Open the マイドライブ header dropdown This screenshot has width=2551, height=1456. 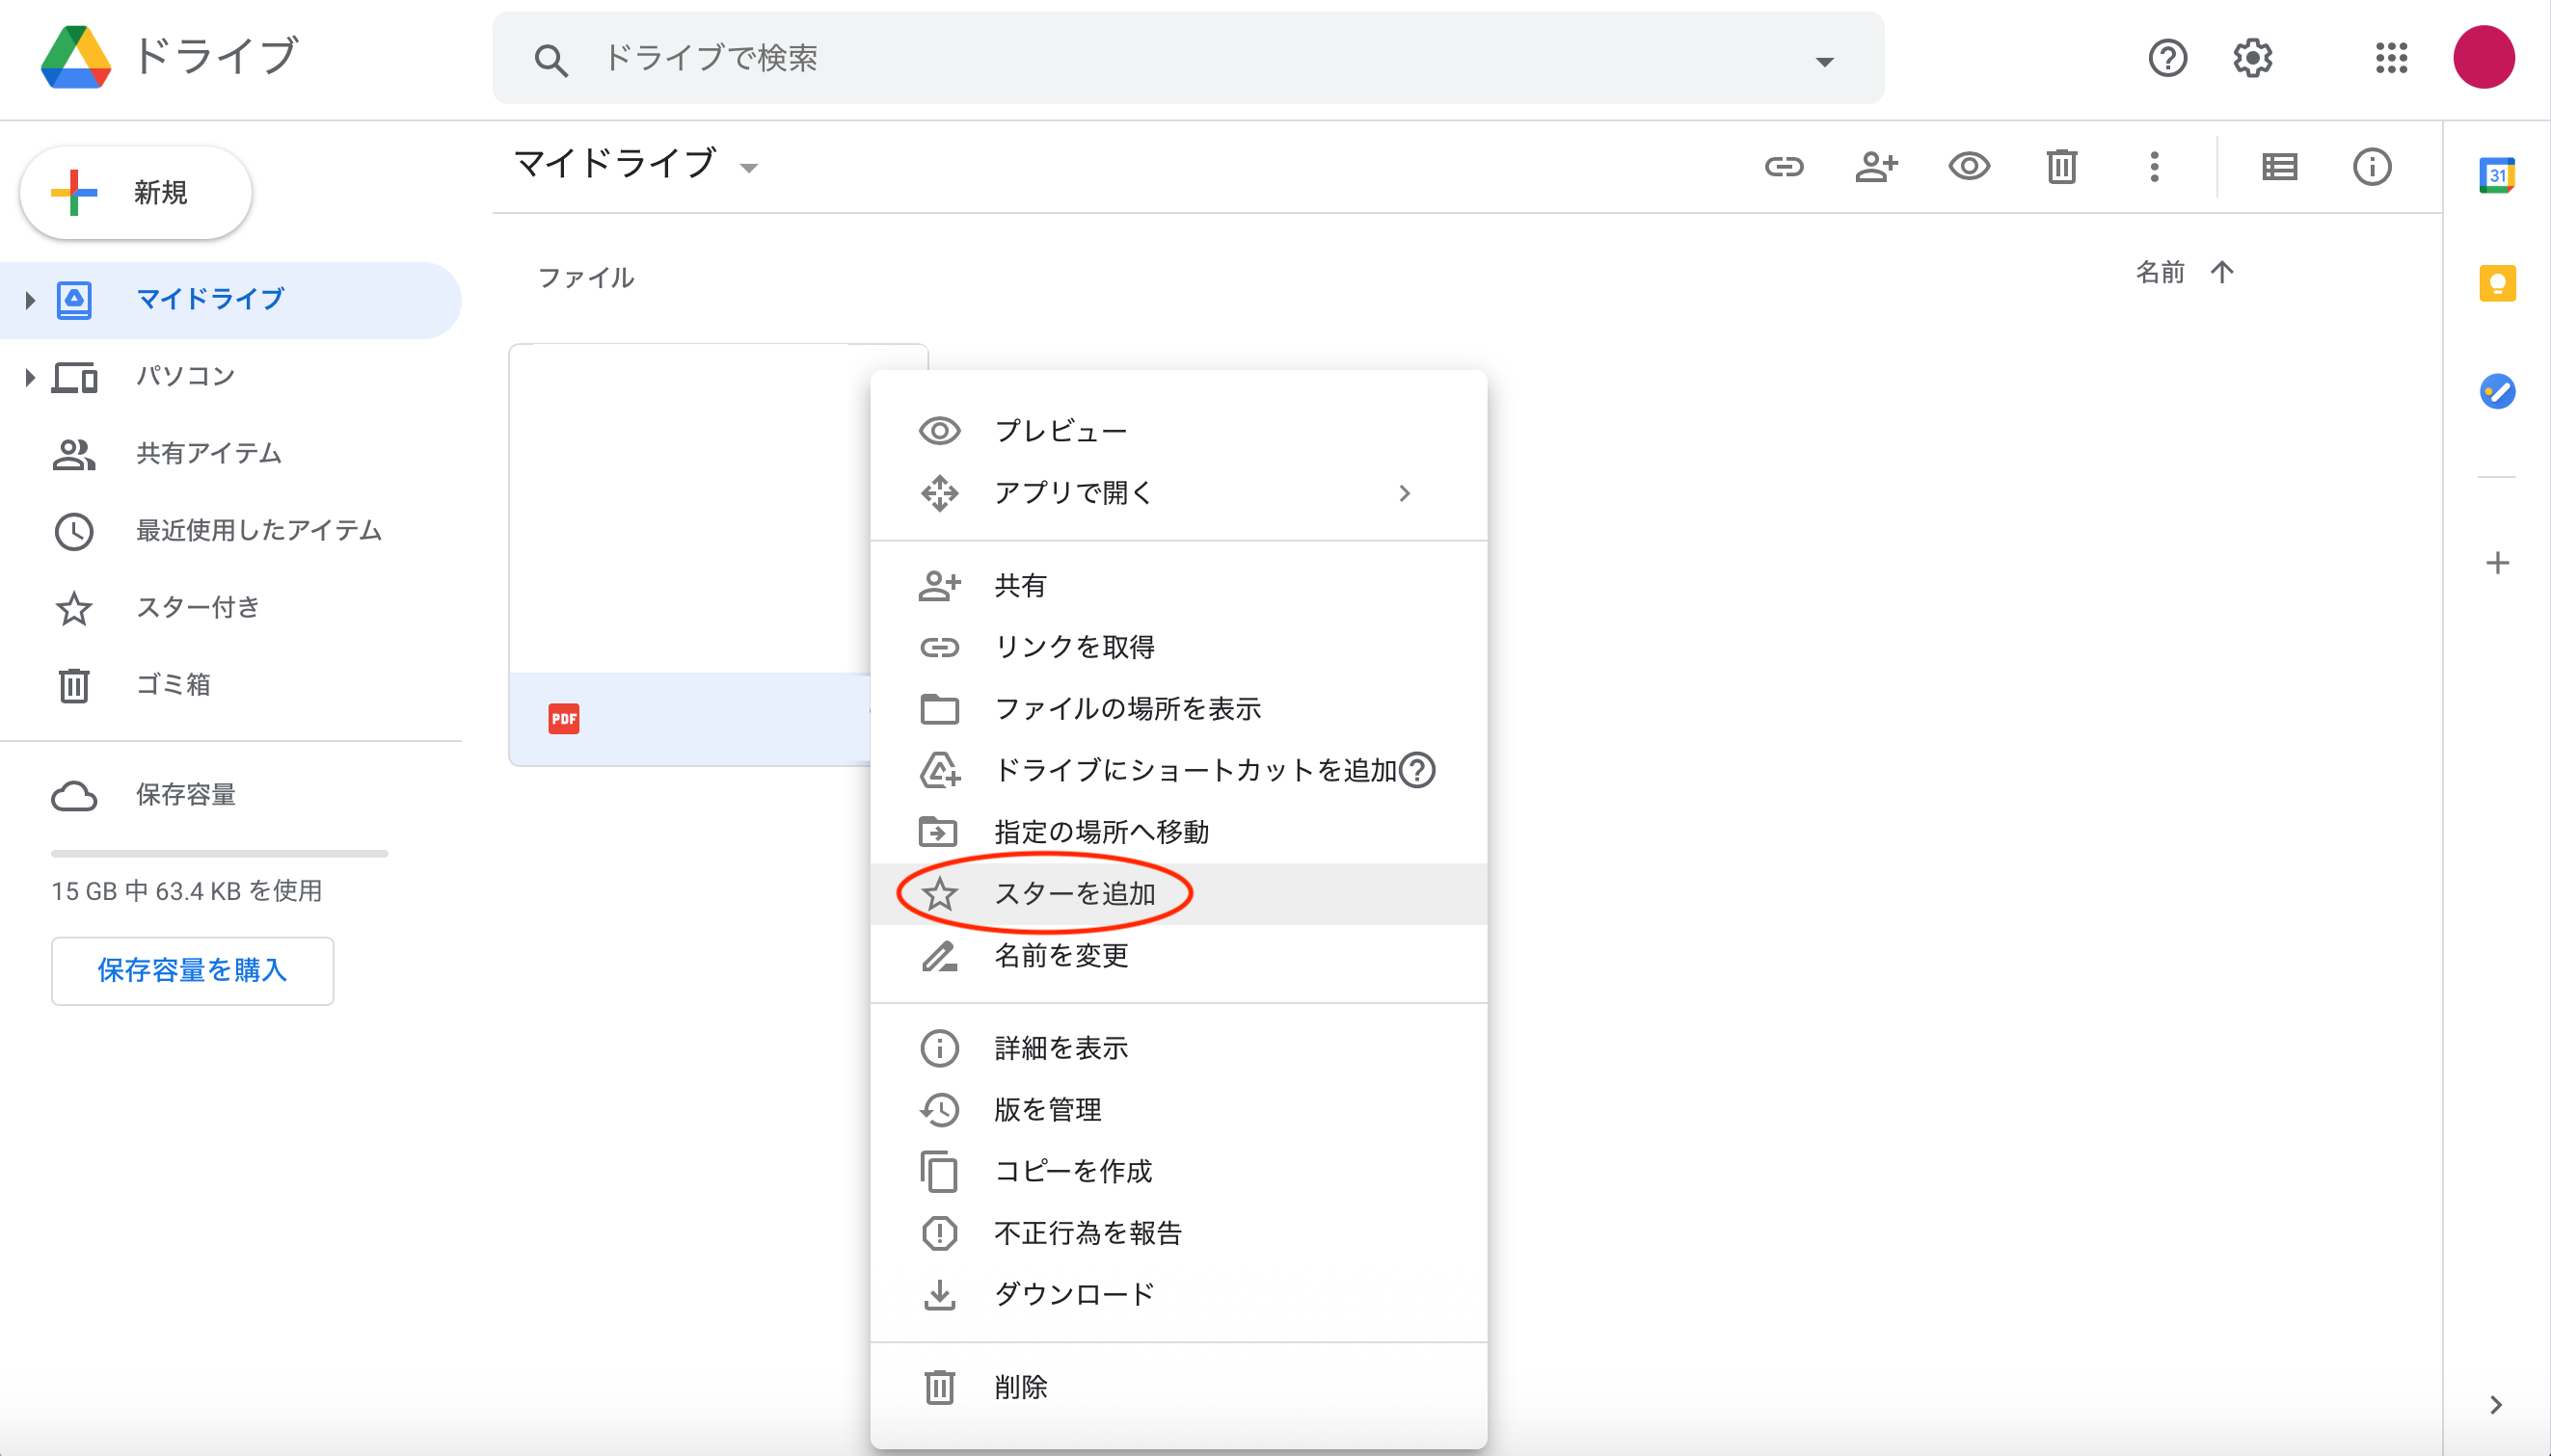[x=748, y=168]
